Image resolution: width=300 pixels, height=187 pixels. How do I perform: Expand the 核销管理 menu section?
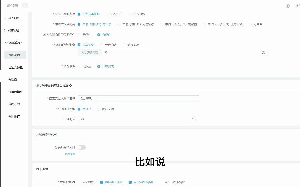tap(13, 30)
